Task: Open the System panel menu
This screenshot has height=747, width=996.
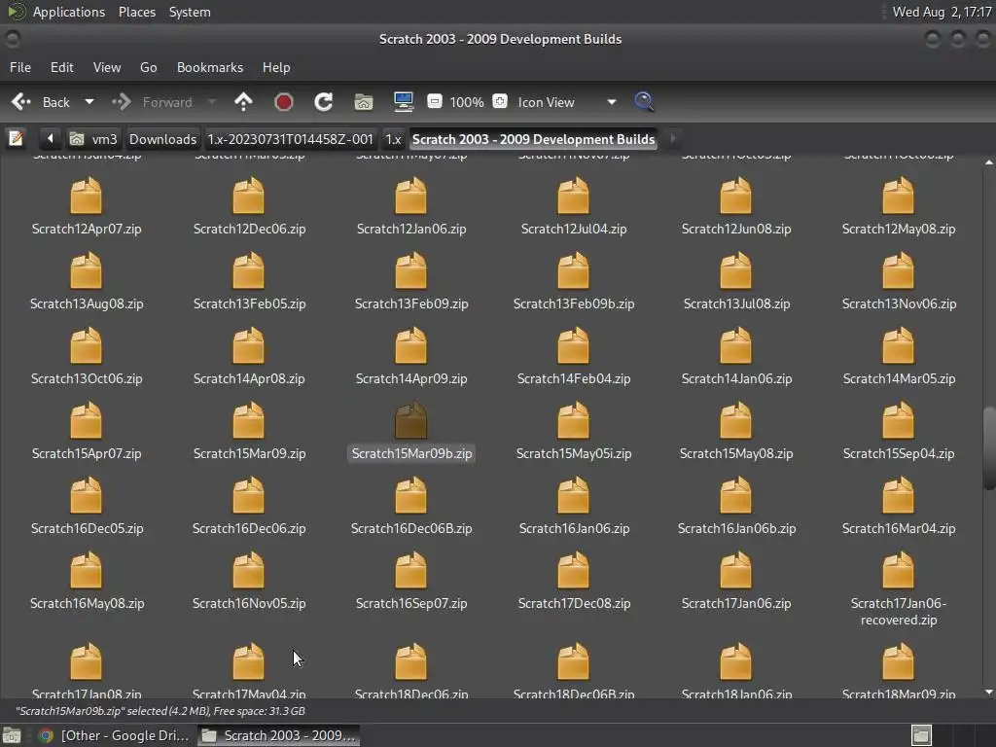Action: coord(190,12)
